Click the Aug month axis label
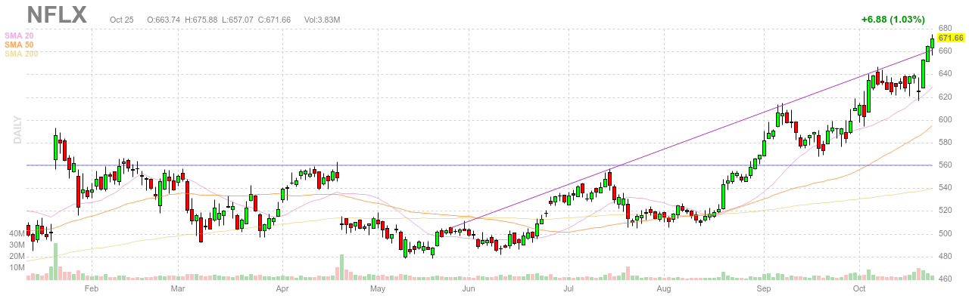 [664, 288]
